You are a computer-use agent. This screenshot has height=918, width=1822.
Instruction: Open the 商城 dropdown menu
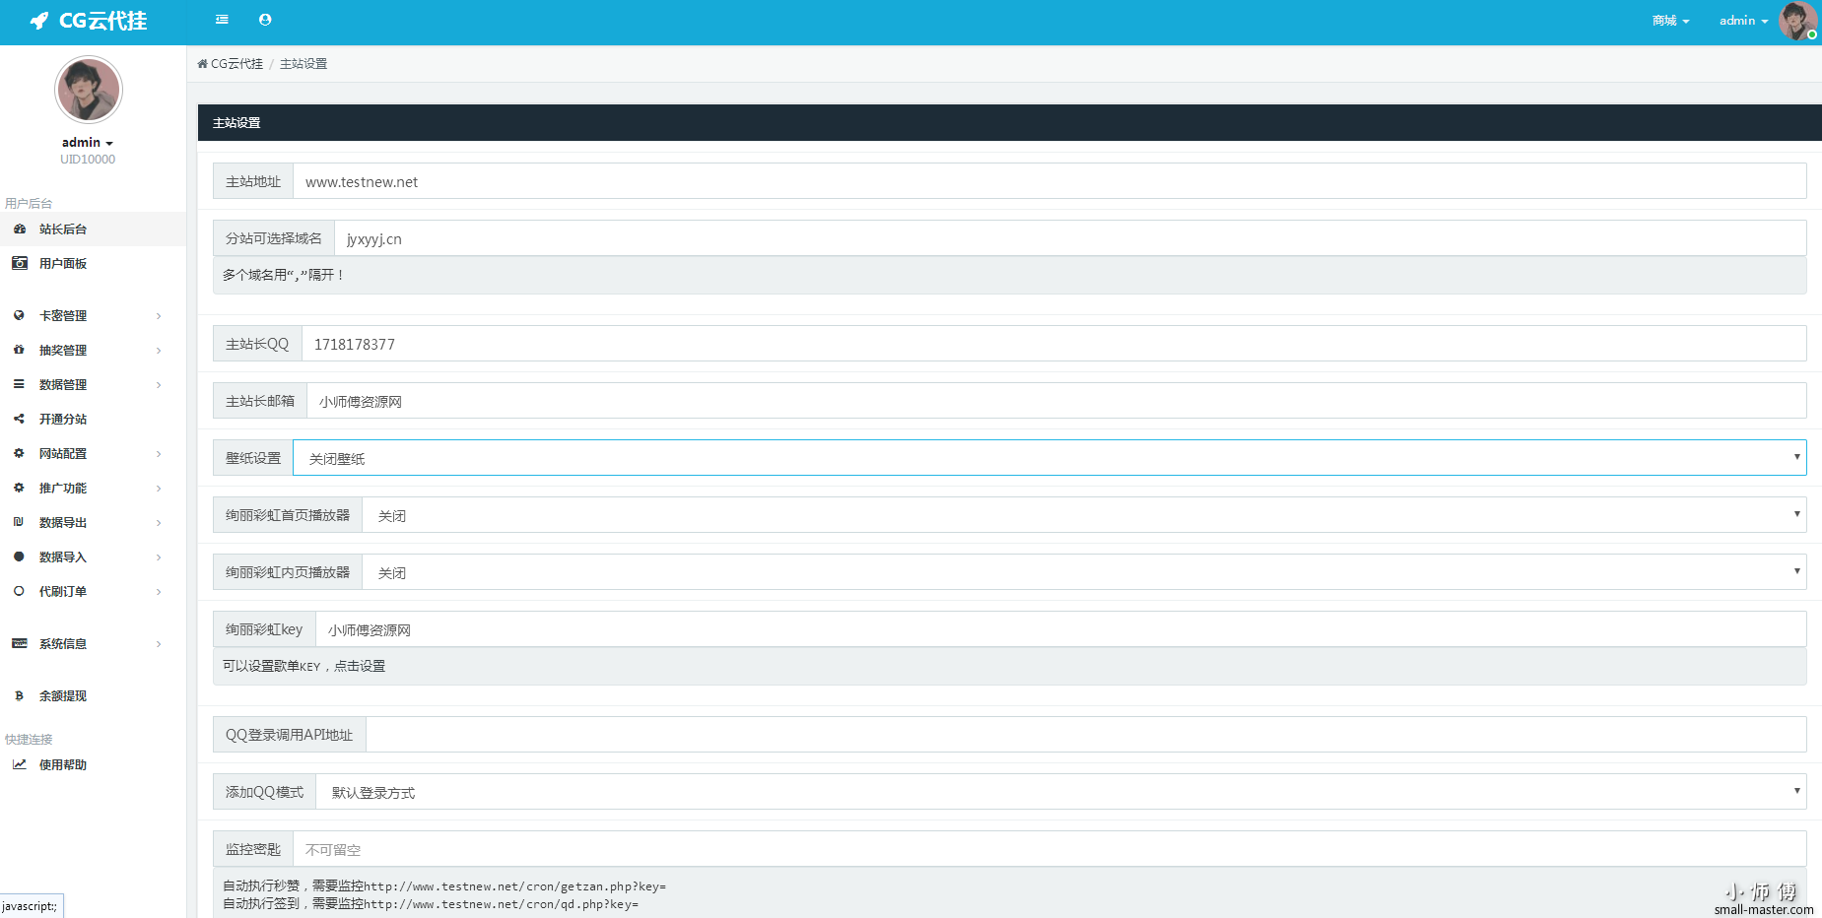[1670, 21]
